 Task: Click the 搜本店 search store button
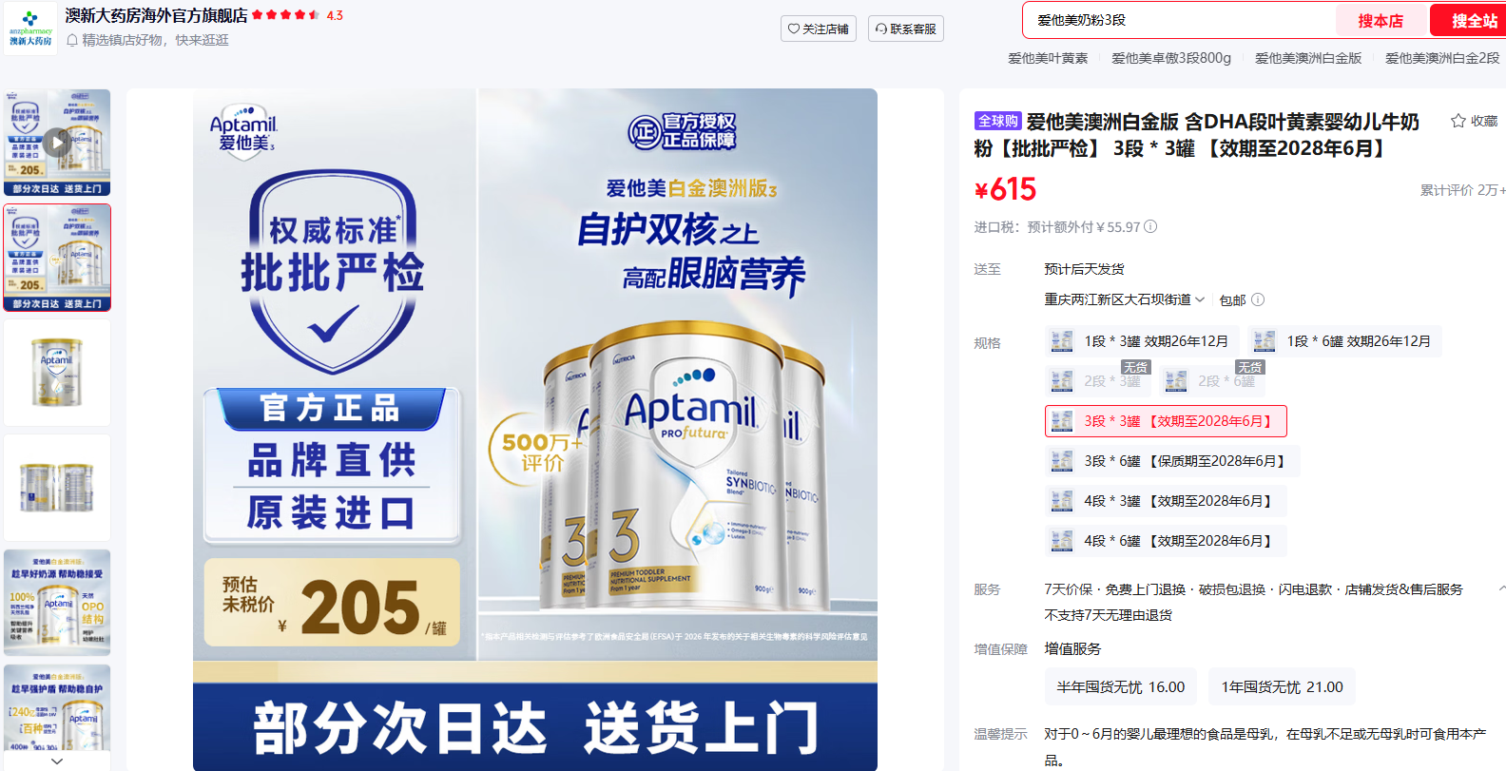(1380, 21)
